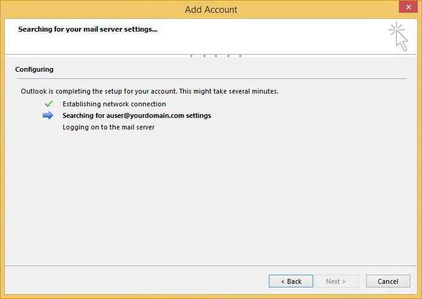Click the 'Searching for your mail server settings...' heading
The width and height of the screenshot is (422, 299).
[x=88, y=29]
